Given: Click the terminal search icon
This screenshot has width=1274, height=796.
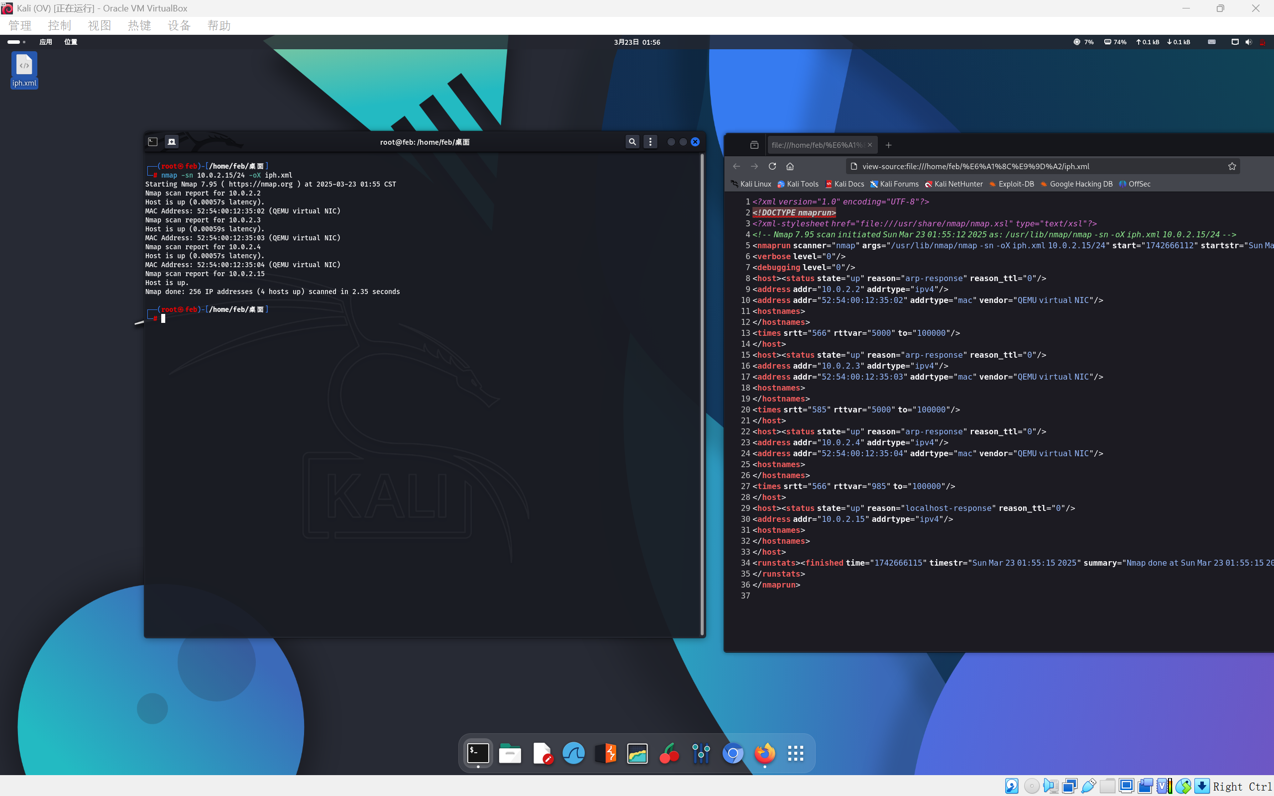Looking at the screenshot, I should coord(632,142).
